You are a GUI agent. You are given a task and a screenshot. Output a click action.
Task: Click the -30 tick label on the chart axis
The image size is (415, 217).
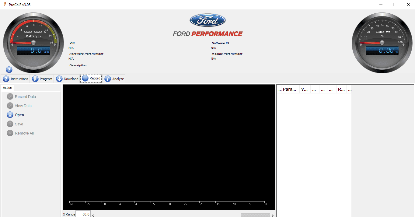169,204
